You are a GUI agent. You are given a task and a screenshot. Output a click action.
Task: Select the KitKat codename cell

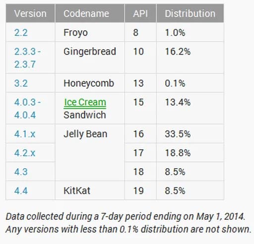(90, 190)
